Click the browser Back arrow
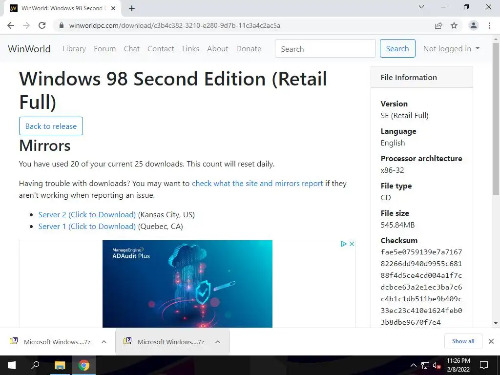This screenshot has height=375, width=500. pos(11,25)
